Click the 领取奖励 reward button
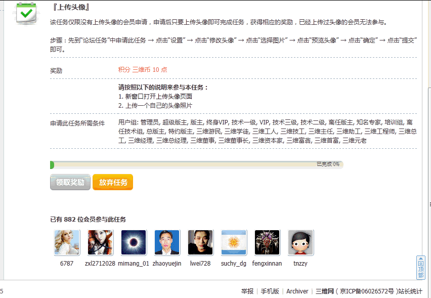 [x=70, y=182]
